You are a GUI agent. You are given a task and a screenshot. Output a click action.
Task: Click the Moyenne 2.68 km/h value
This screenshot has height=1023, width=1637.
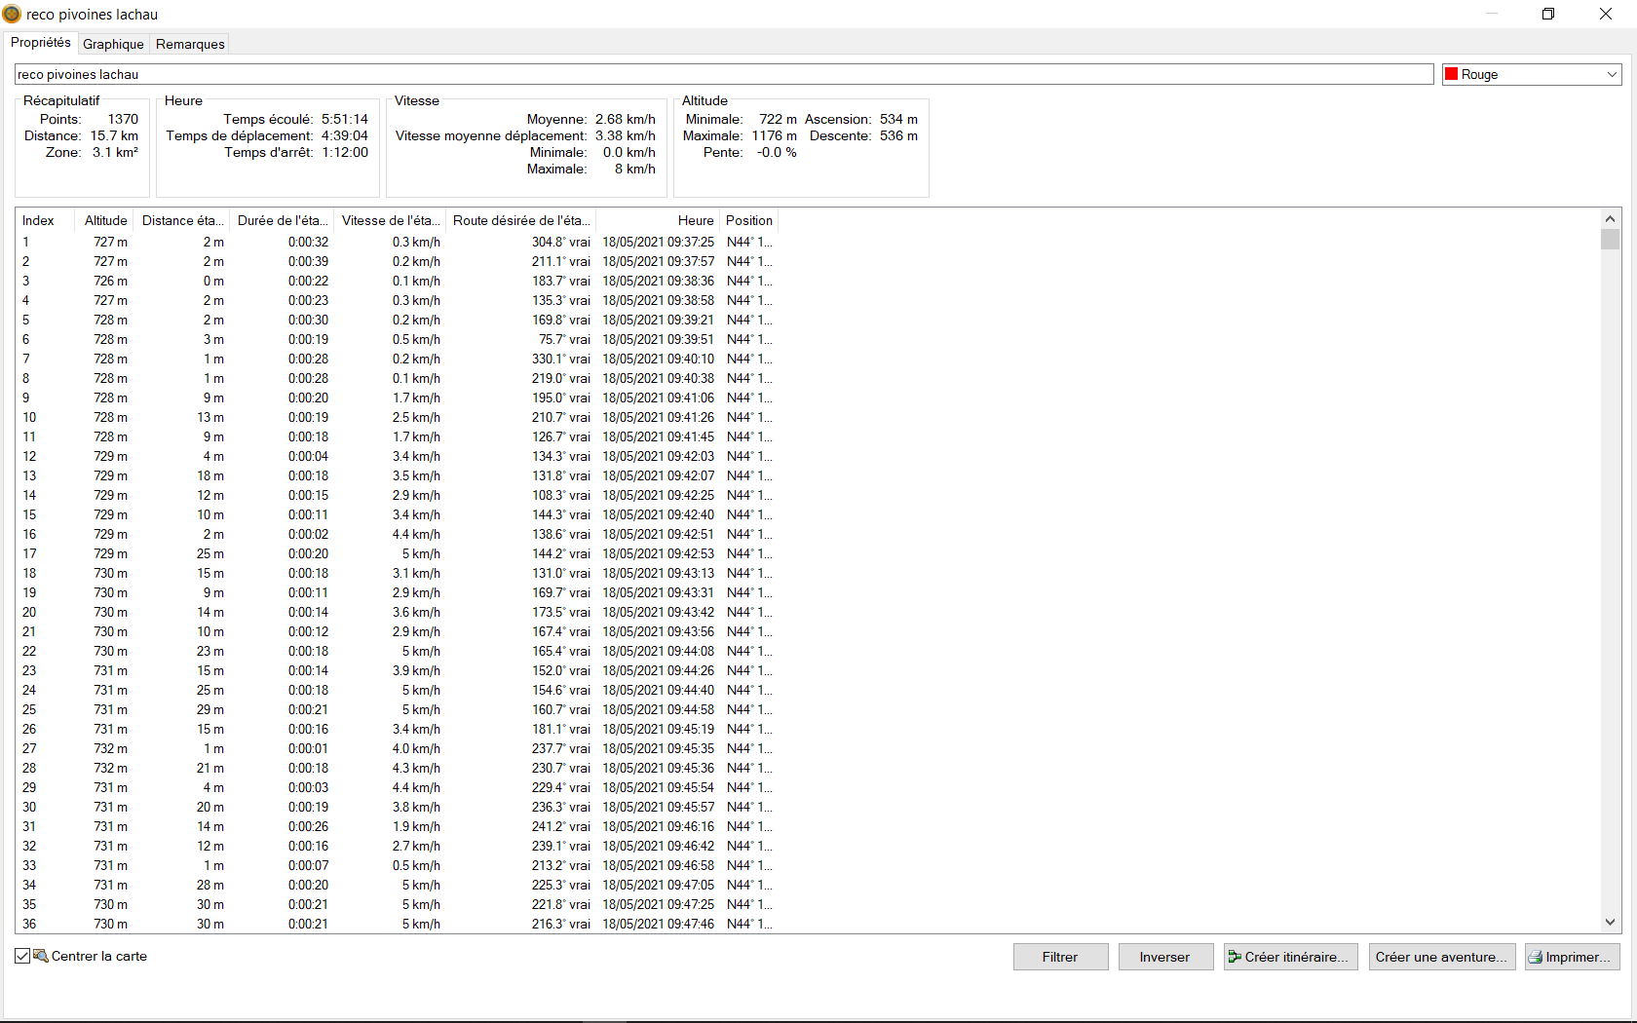[626, 119]
